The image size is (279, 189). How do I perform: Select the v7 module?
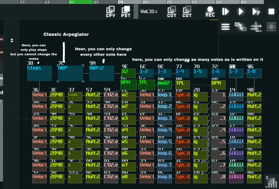(x=129, y=167)
